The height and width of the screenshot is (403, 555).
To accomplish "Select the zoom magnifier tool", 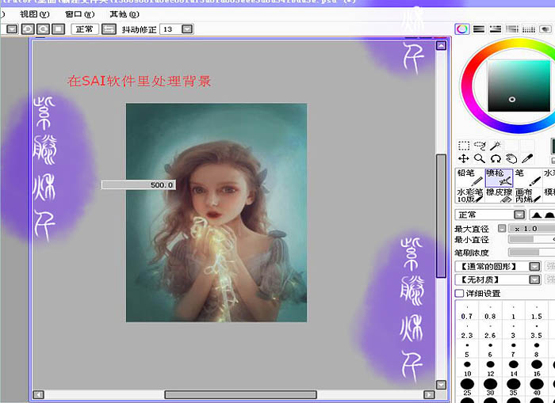I will 480,158.
